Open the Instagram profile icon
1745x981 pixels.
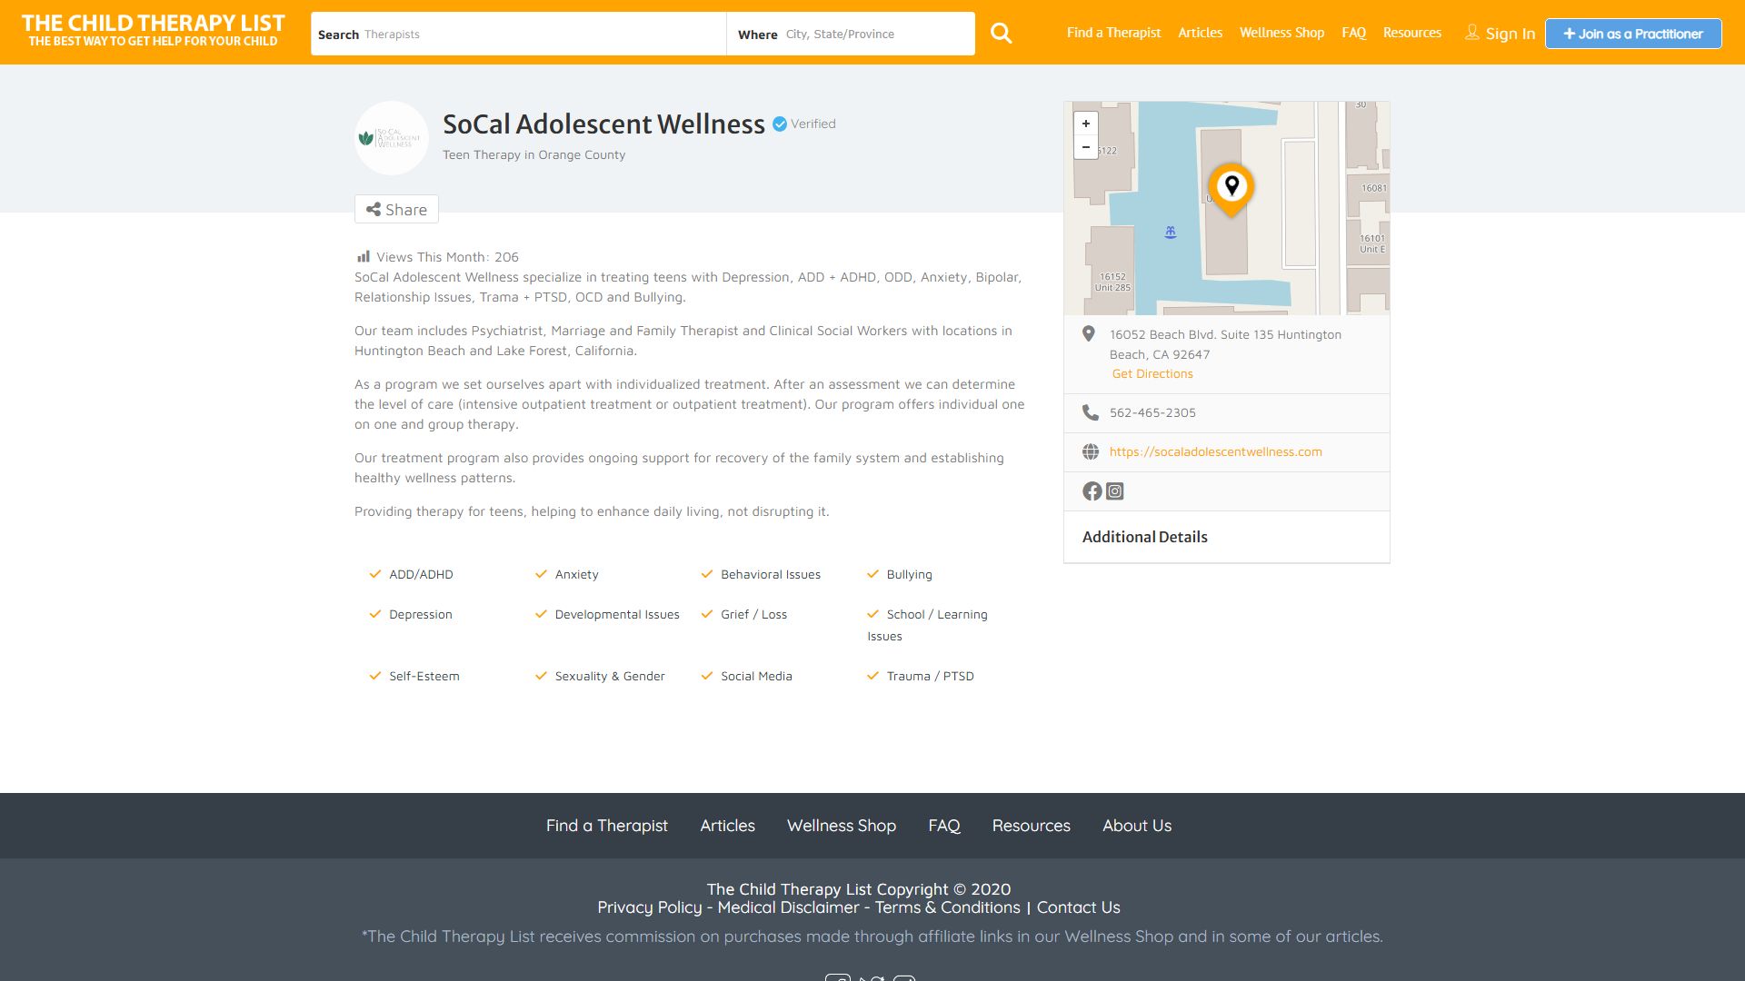point(1115,491)
